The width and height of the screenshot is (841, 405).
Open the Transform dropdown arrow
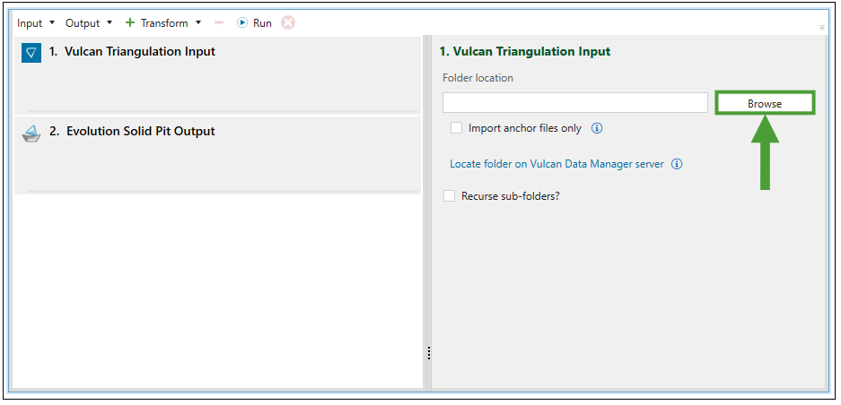coord(198,23)
